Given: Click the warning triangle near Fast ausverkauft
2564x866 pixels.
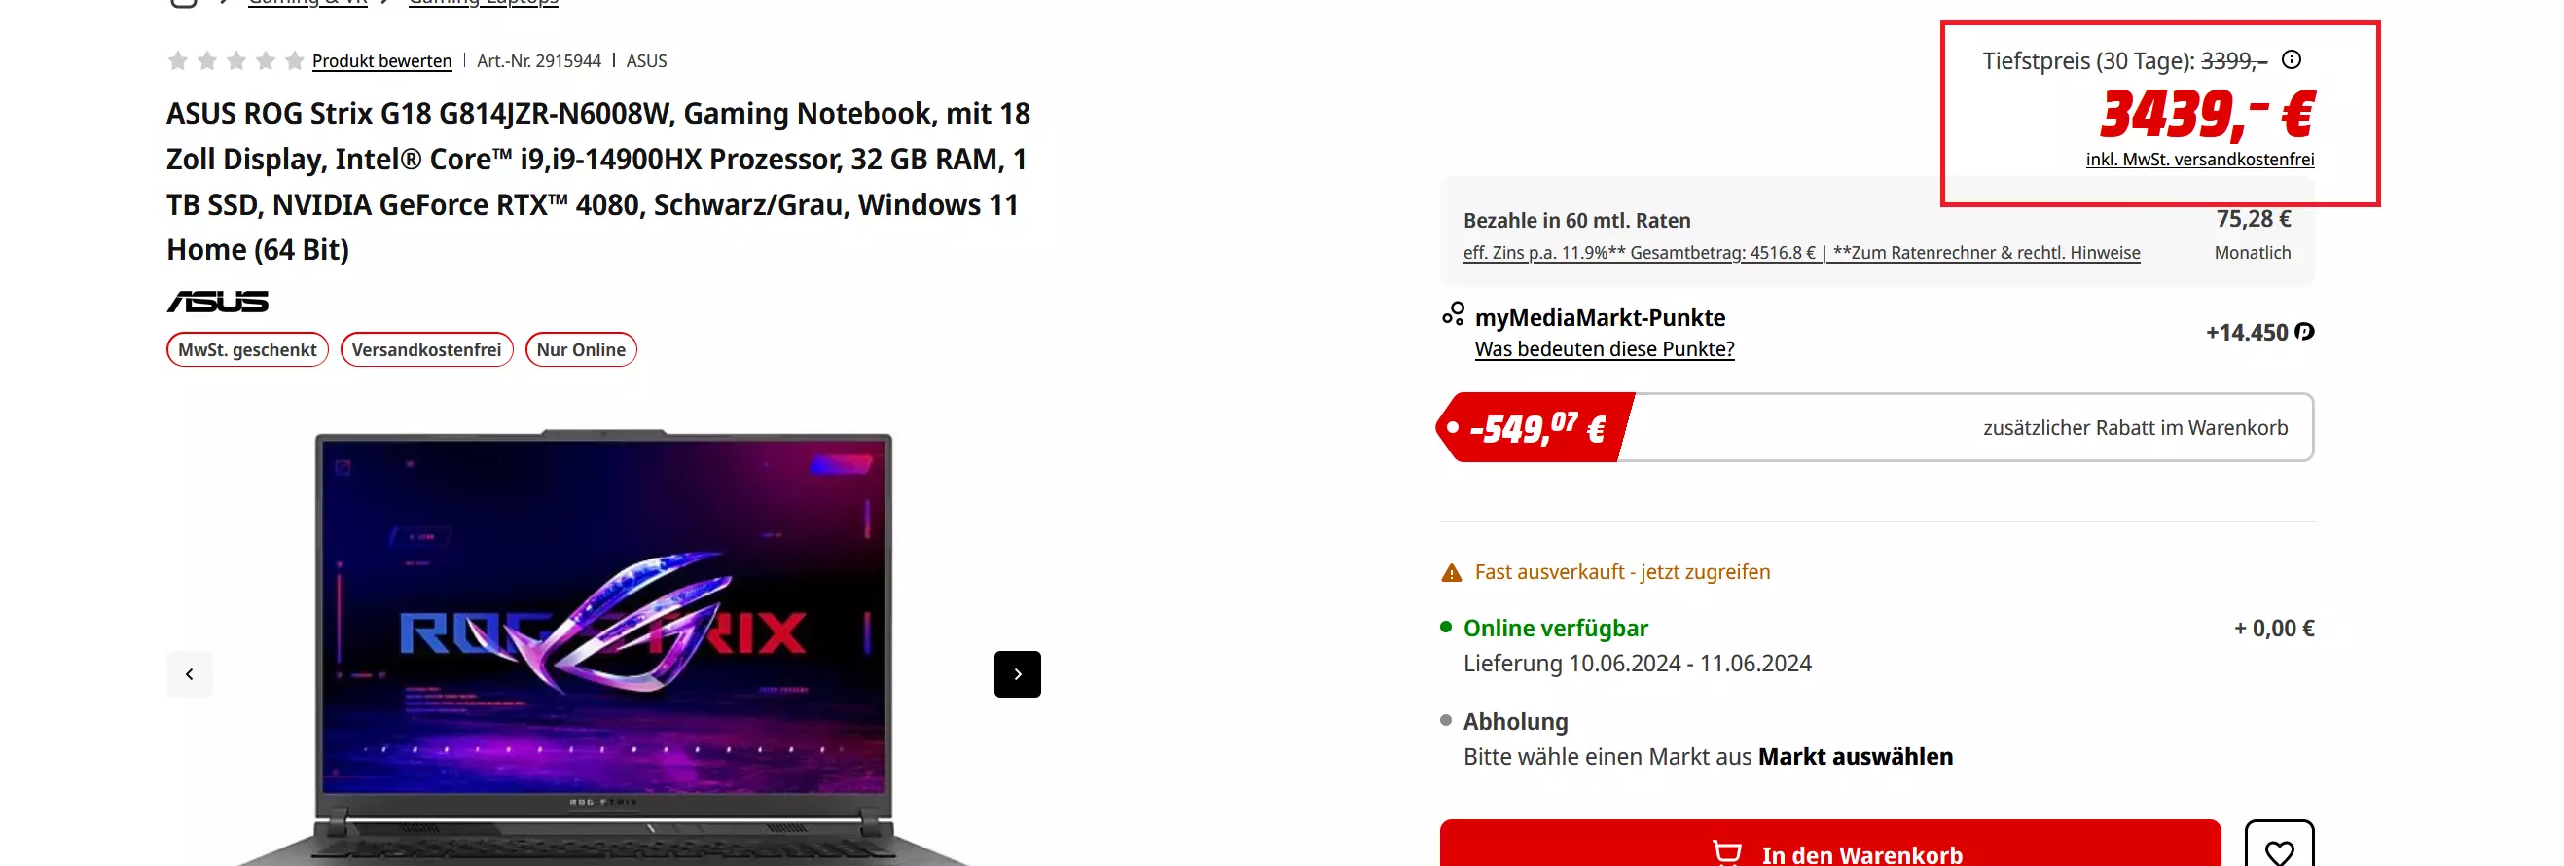Looking at the screenshot, I should click(1451, 572).
